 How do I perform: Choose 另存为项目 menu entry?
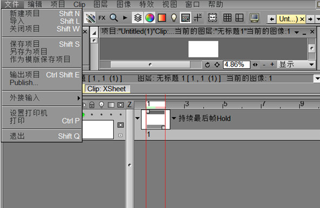[x=42, y=52]
